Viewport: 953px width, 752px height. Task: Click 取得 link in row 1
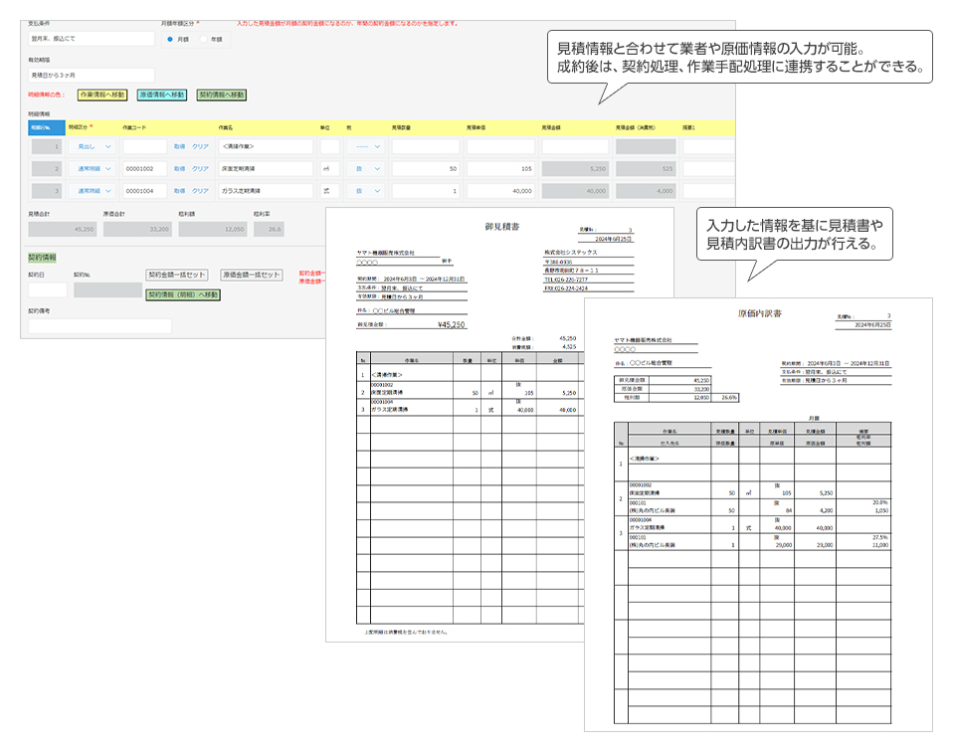pyautogui.click(x=179, y=146)
